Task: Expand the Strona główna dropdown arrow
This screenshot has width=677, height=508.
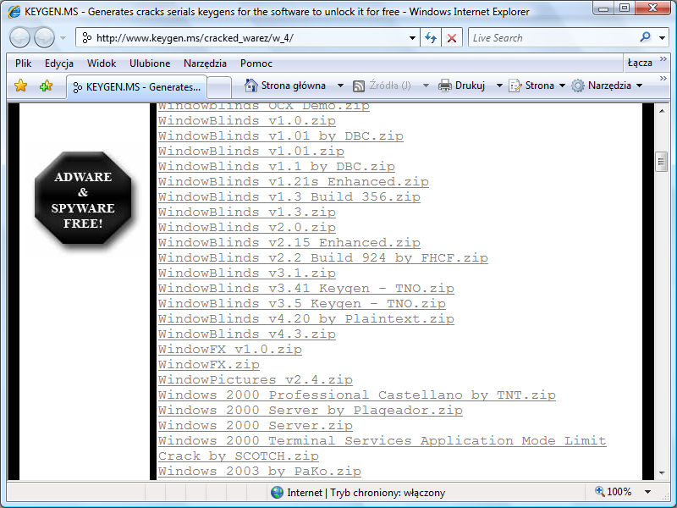Action: (x=340, y=86)
